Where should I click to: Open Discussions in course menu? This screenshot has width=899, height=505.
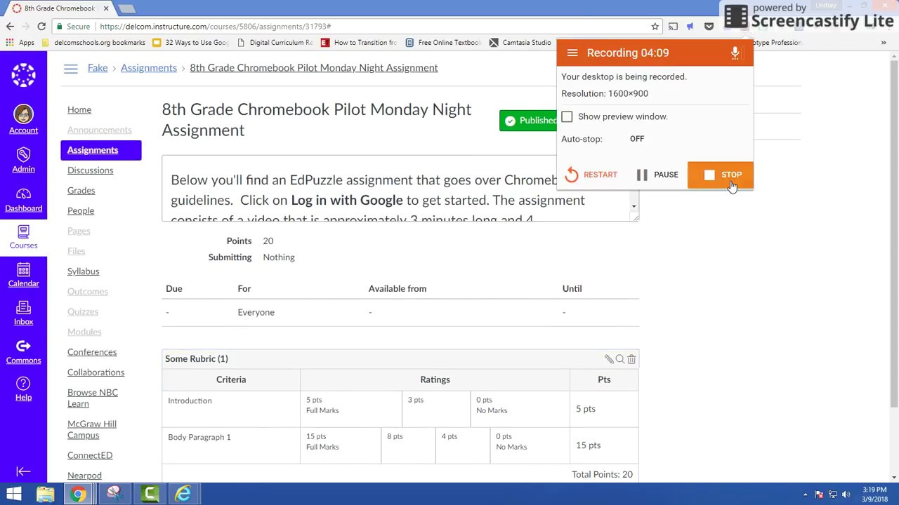pyautogui.click(x=90, y=170)
